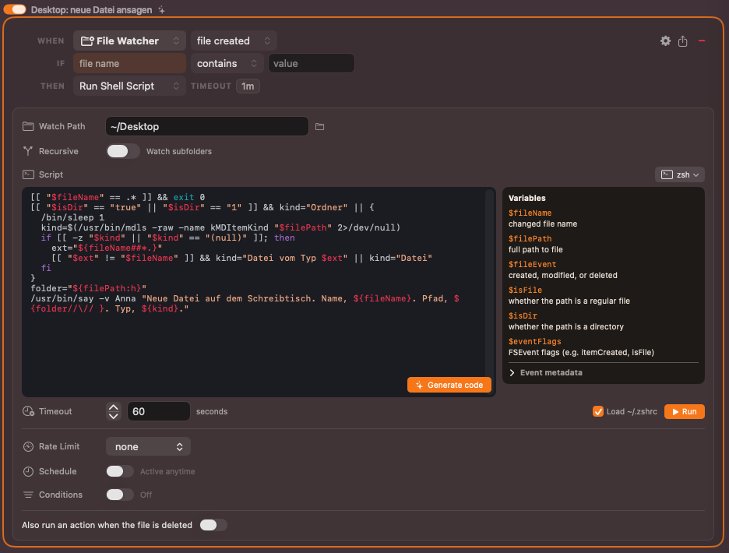Click the orange Run button
729x553 pixels.
click(x=685, y=411)
